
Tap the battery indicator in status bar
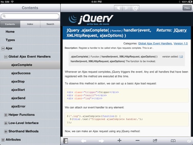point(190,2)
